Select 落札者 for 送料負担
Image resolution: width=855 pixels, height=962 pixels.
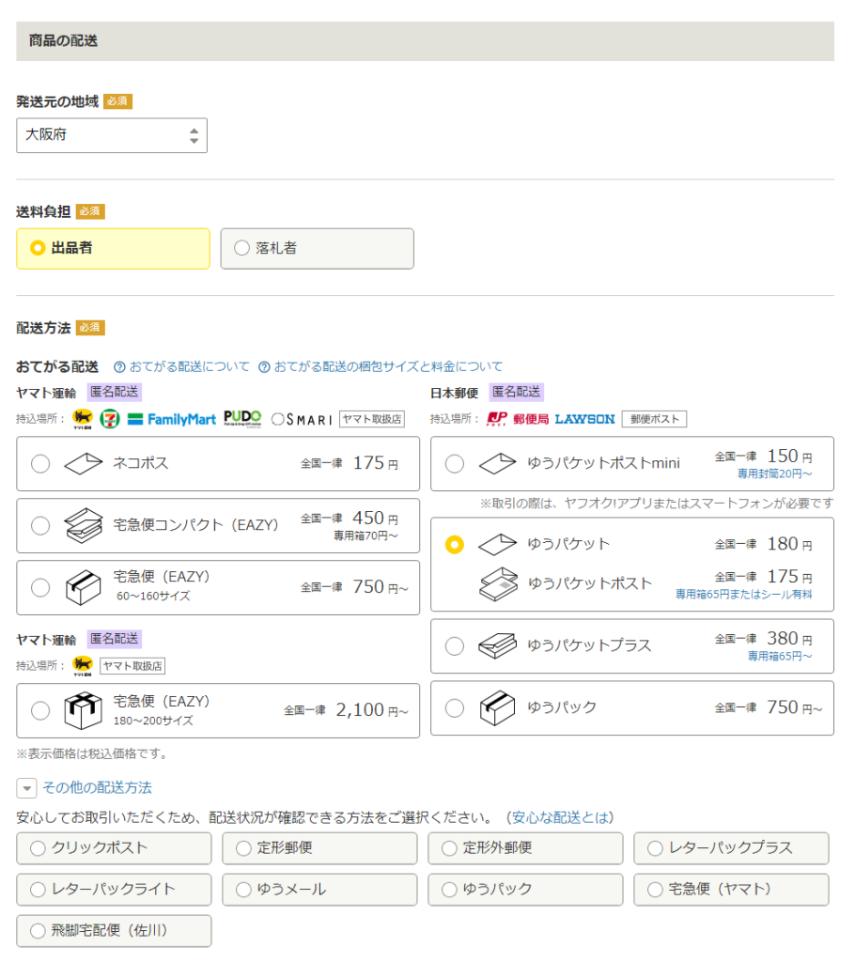317,248
